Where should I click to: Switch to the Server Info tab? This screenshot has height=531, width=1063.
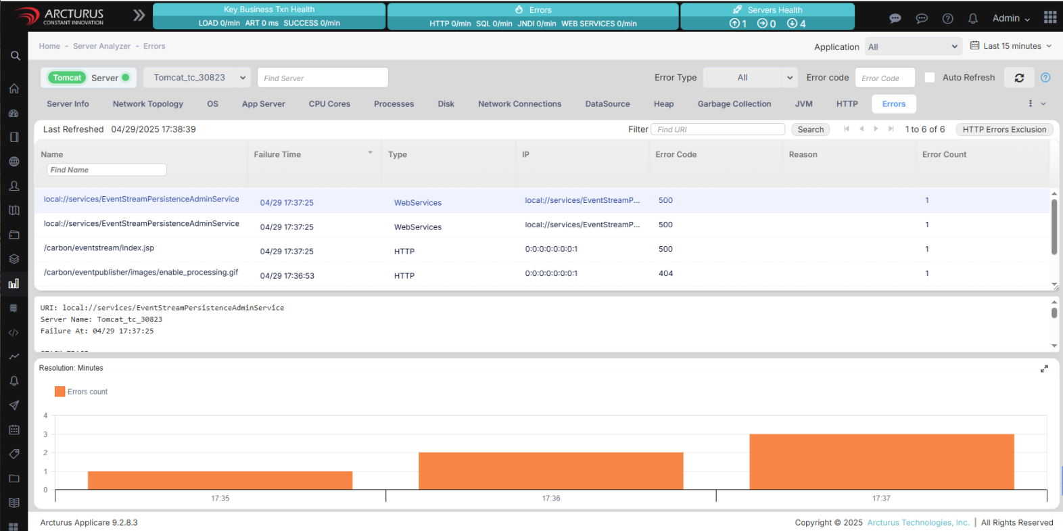pos(68,104)
